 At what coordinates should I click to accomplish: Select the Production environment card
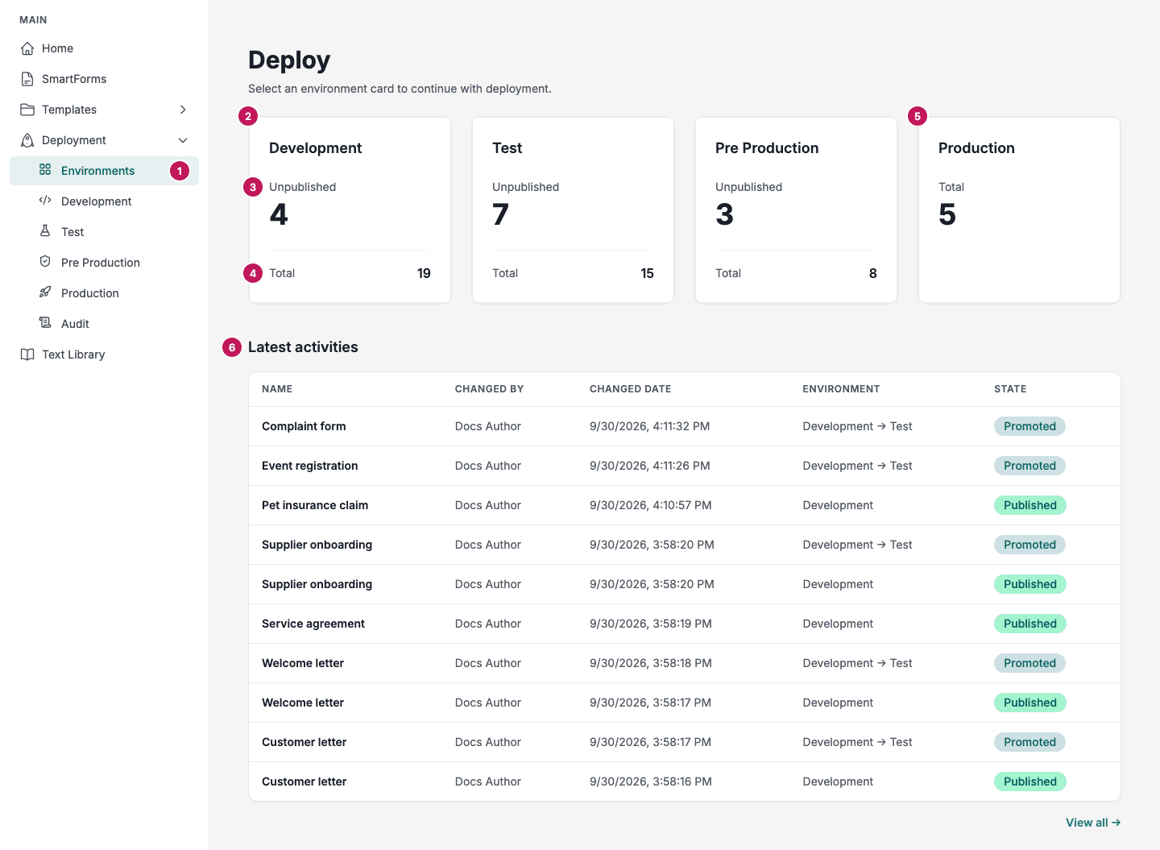[x=1019, y=210]
